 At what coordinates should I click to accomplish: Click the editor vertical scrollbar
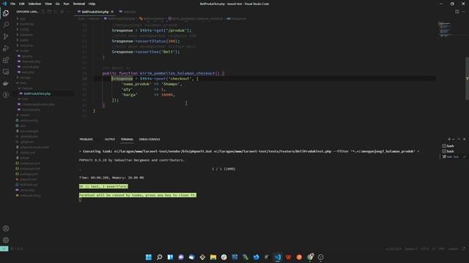tap(467, 78)
